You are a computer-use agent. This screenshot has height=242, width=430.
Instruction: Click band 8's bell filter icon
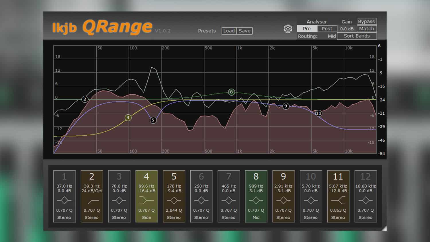coord(256,200)
